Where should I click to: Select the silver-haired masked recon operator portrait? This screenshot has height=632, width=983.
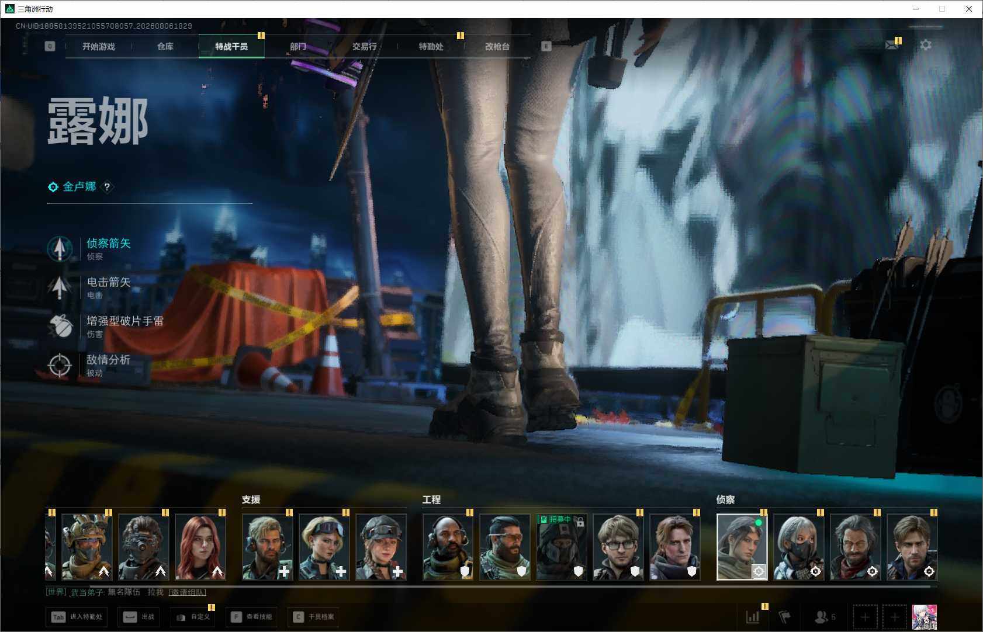click(799, 547)
